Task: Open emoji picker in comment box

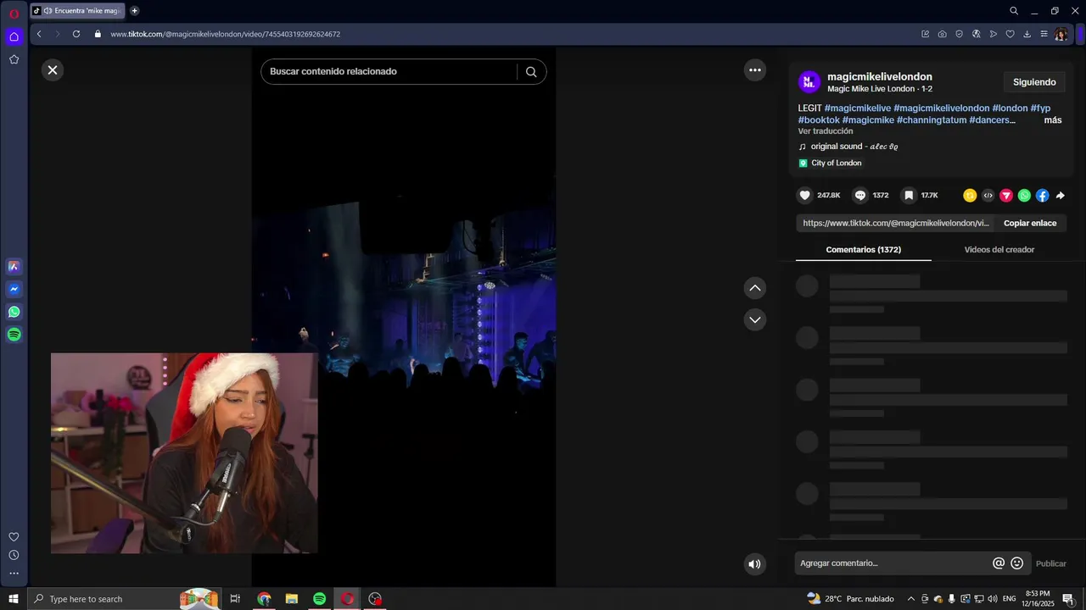Action: click(x=1016, y=563)
